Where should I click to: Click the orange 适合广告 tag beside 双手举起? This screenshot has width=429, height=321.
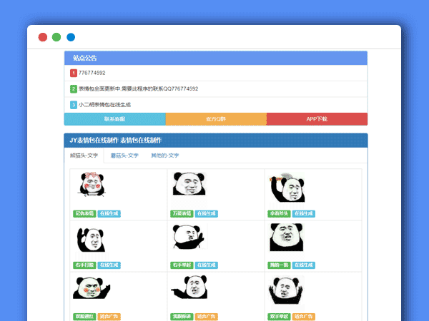(304, 316)
